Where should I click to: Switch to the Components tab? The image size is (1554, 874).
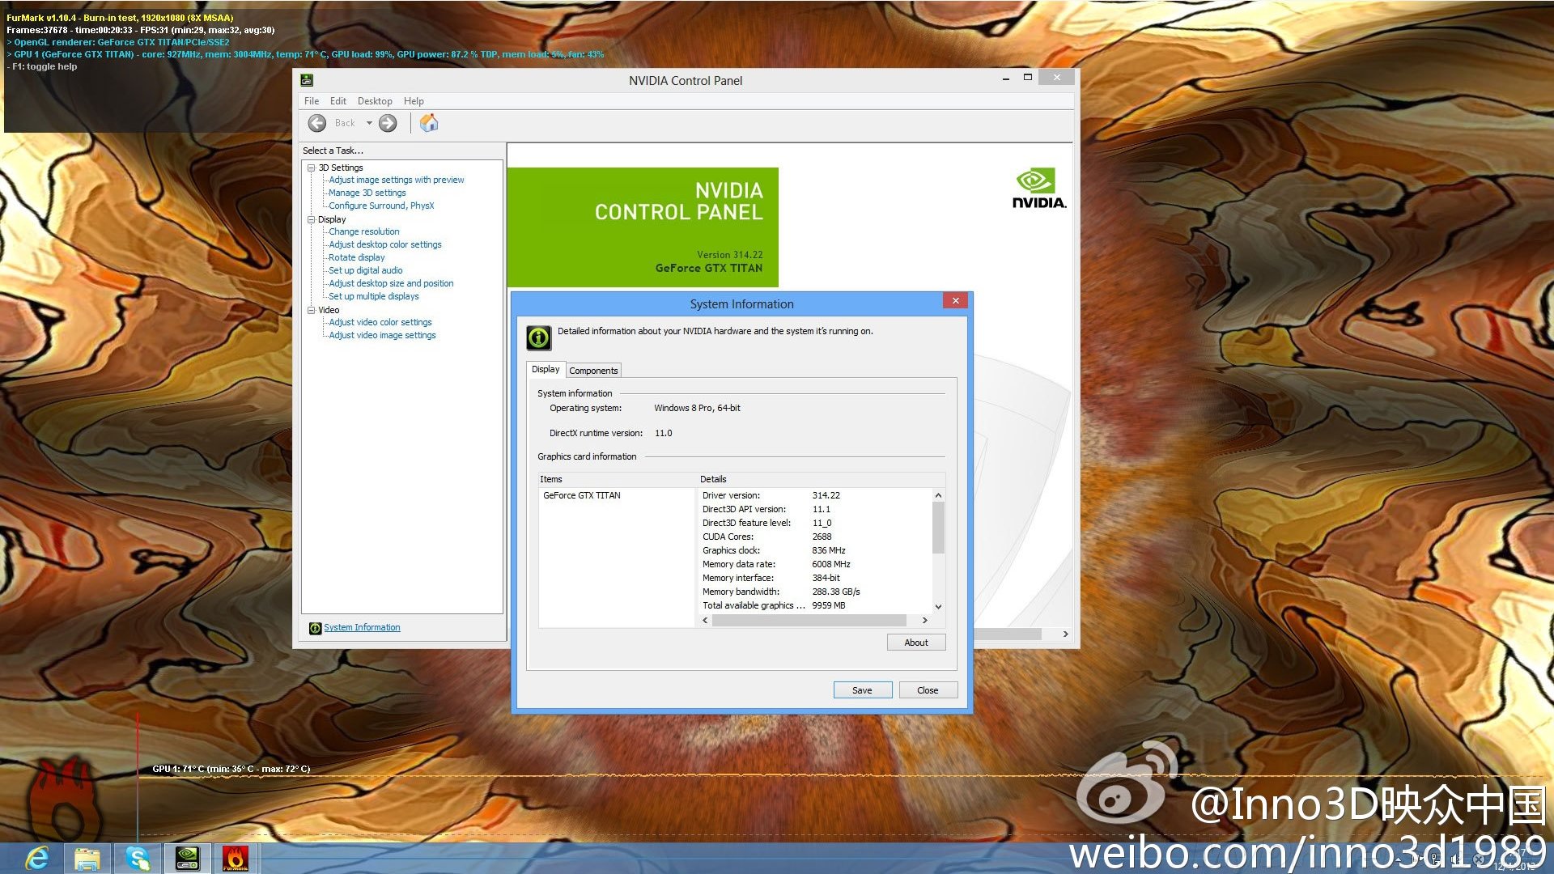tap(593, 371)
